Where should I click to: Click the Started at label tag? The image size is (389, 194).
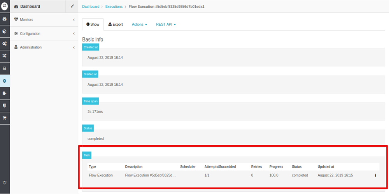coord(90,74)
